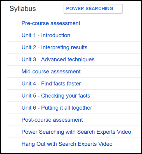142x154 pixels.
Task: Open Power Searching with Search Experts Video
Action: (76, 132)
